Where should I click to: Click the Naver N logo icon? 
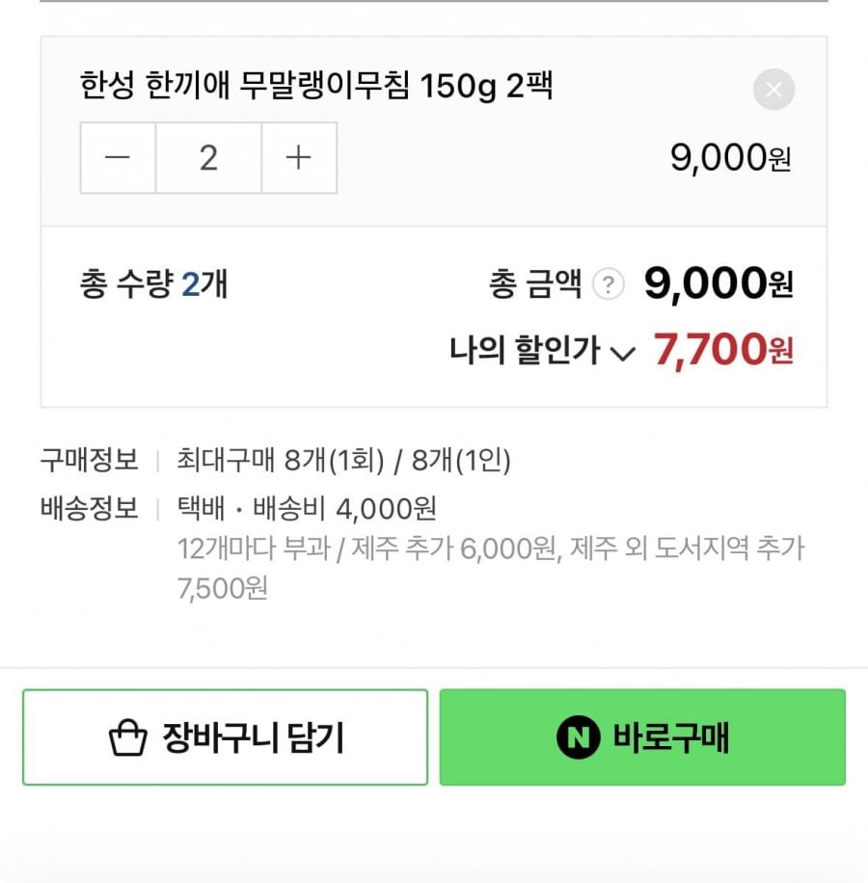click(579, 738)
